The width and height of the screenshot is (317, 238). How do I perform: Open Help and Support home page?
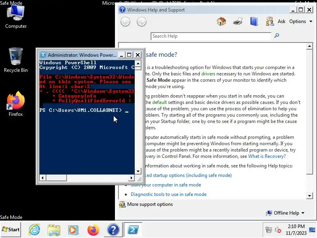(221, 21)
